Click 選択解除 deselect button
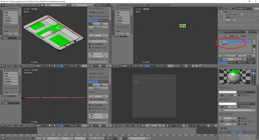The image size is (259, 140). (249, 56)
